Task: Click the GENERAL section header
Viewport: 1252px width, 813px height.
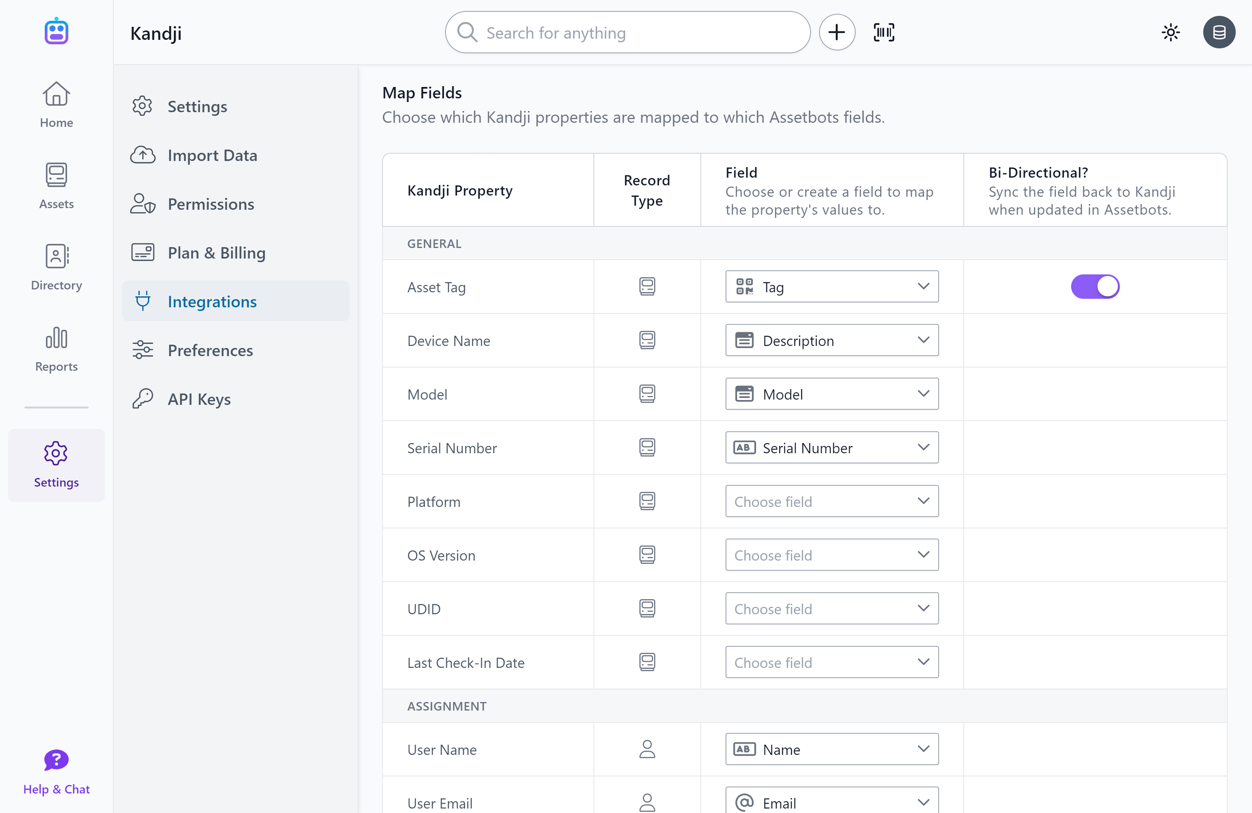Action: click(x=434, y=243)
